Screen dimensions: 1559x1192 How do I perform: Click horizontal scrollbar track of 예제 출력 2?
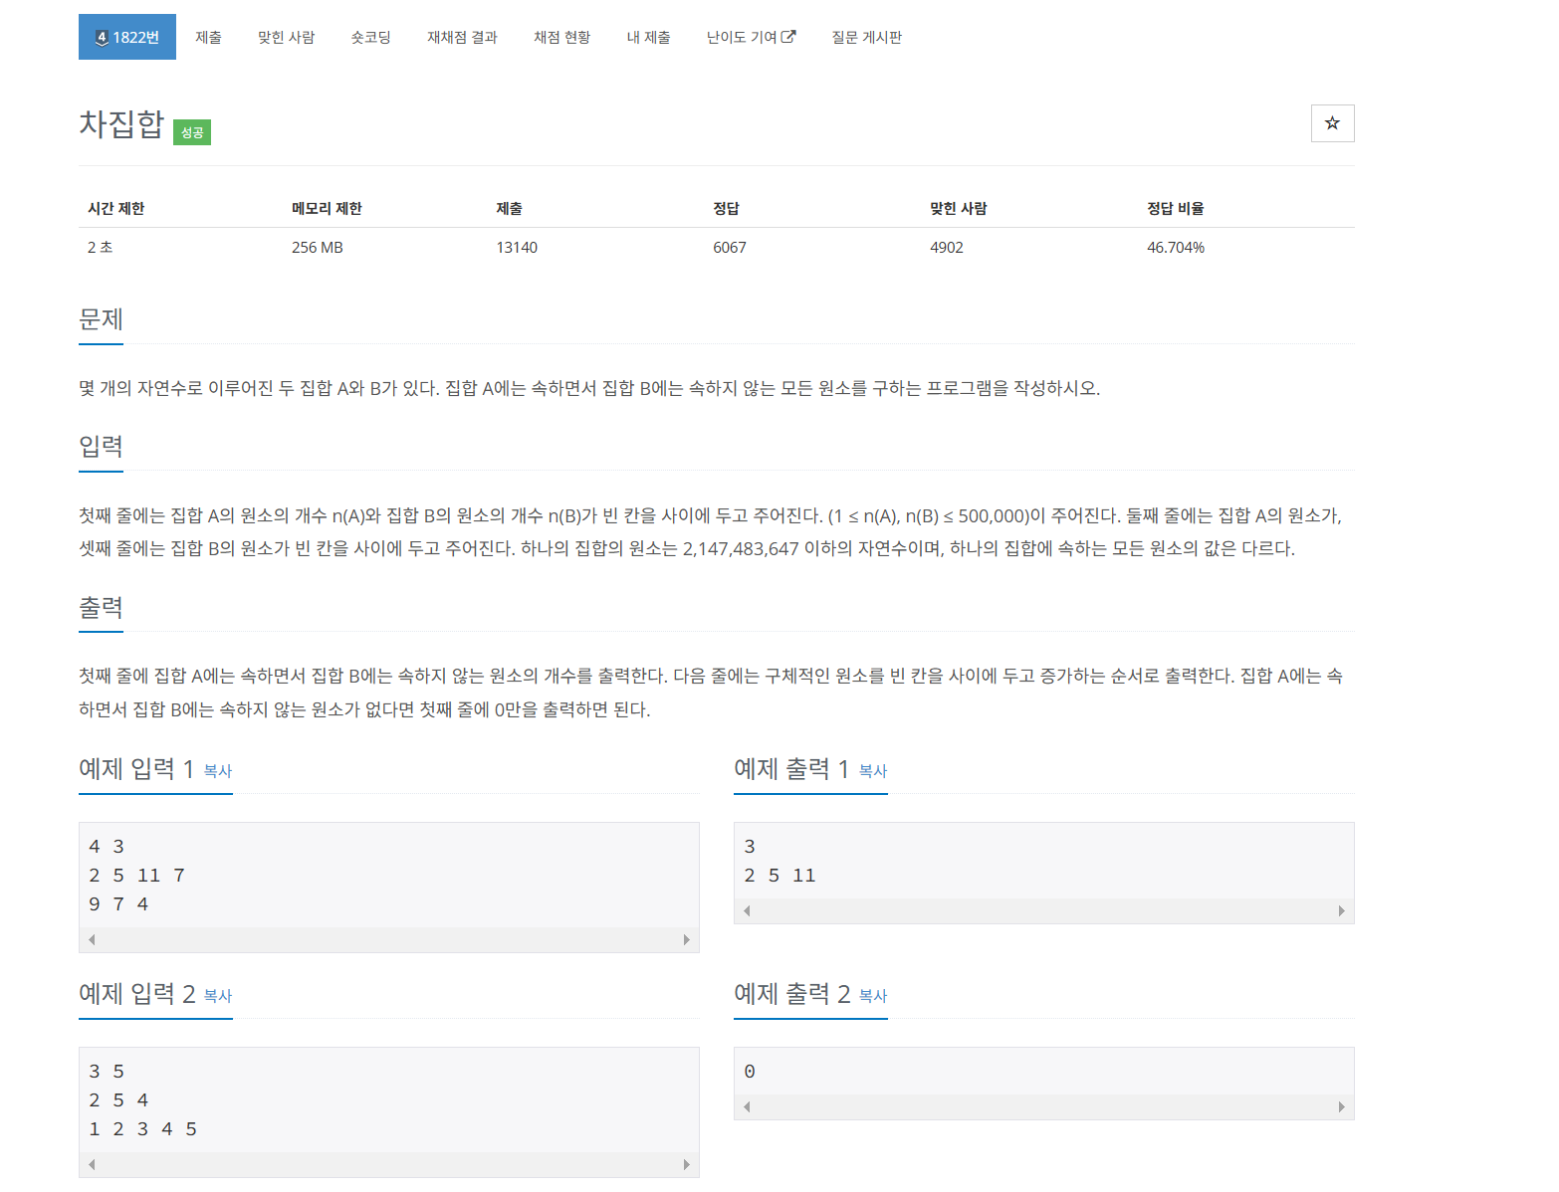(x=1044, y=1106)
